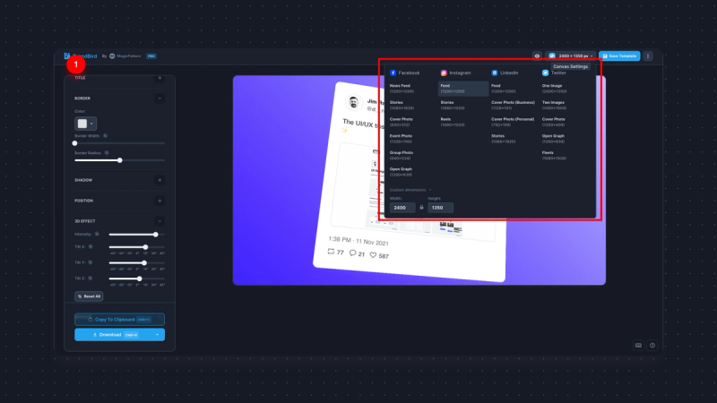This screenshot has width=717, height=403.
Task: Click the Border Width slider handle
Action: click(75, 143)
